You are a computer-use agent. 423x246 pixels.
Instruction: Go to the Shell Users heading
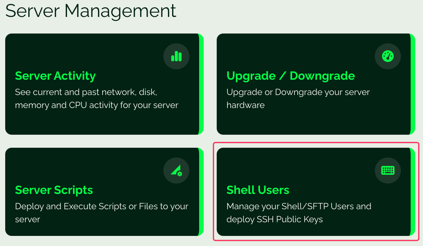(x=258, y=190)
